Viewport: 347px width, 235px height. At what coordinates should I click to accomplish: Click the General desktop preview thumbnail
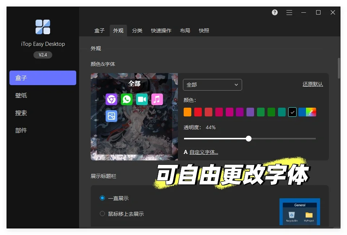[x=300, y=213]
